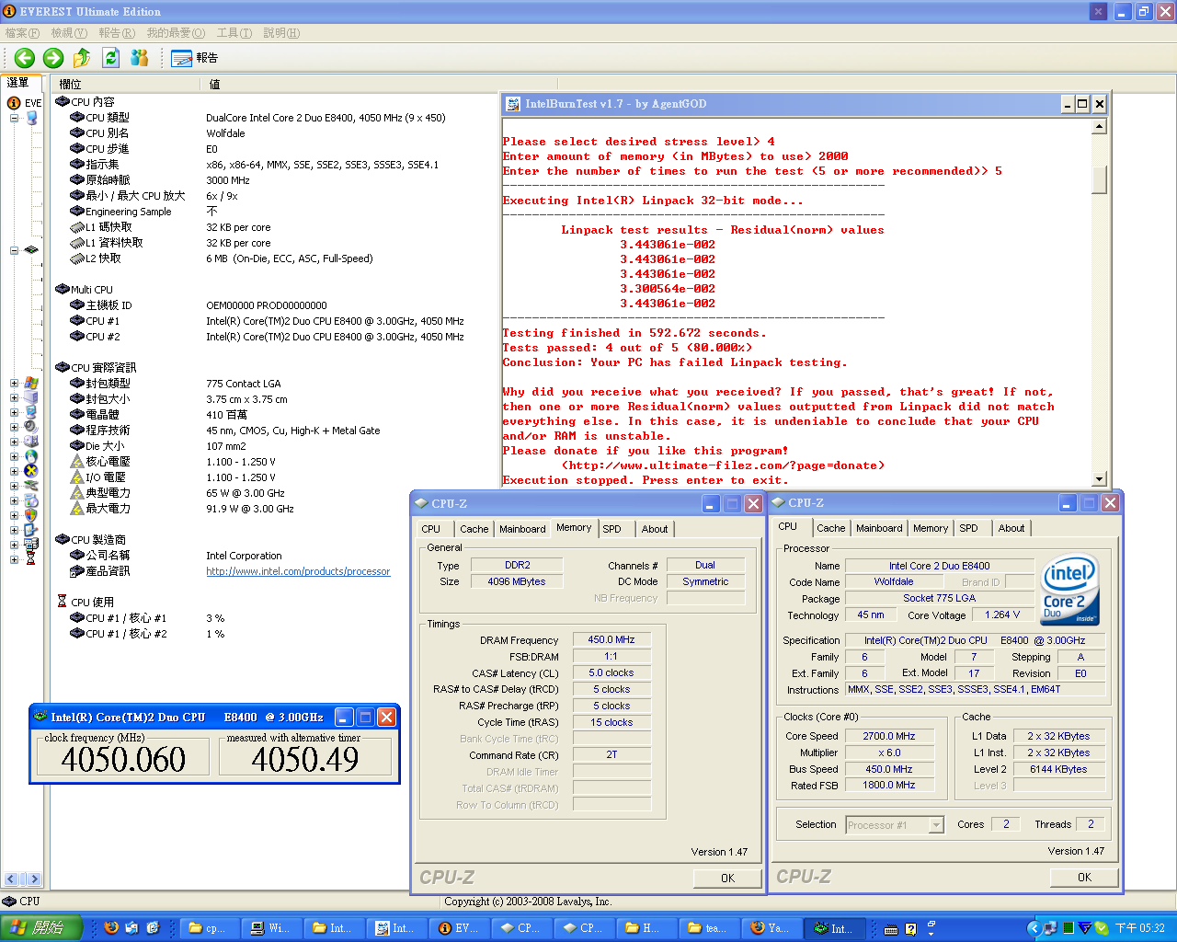
Task: Click the Multi CPU section icon
Action: click(x=63, y=289)
